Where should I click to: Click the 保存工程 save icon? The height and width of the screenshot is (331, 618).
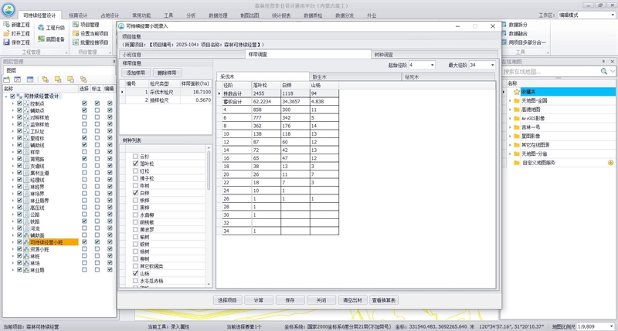6,42
